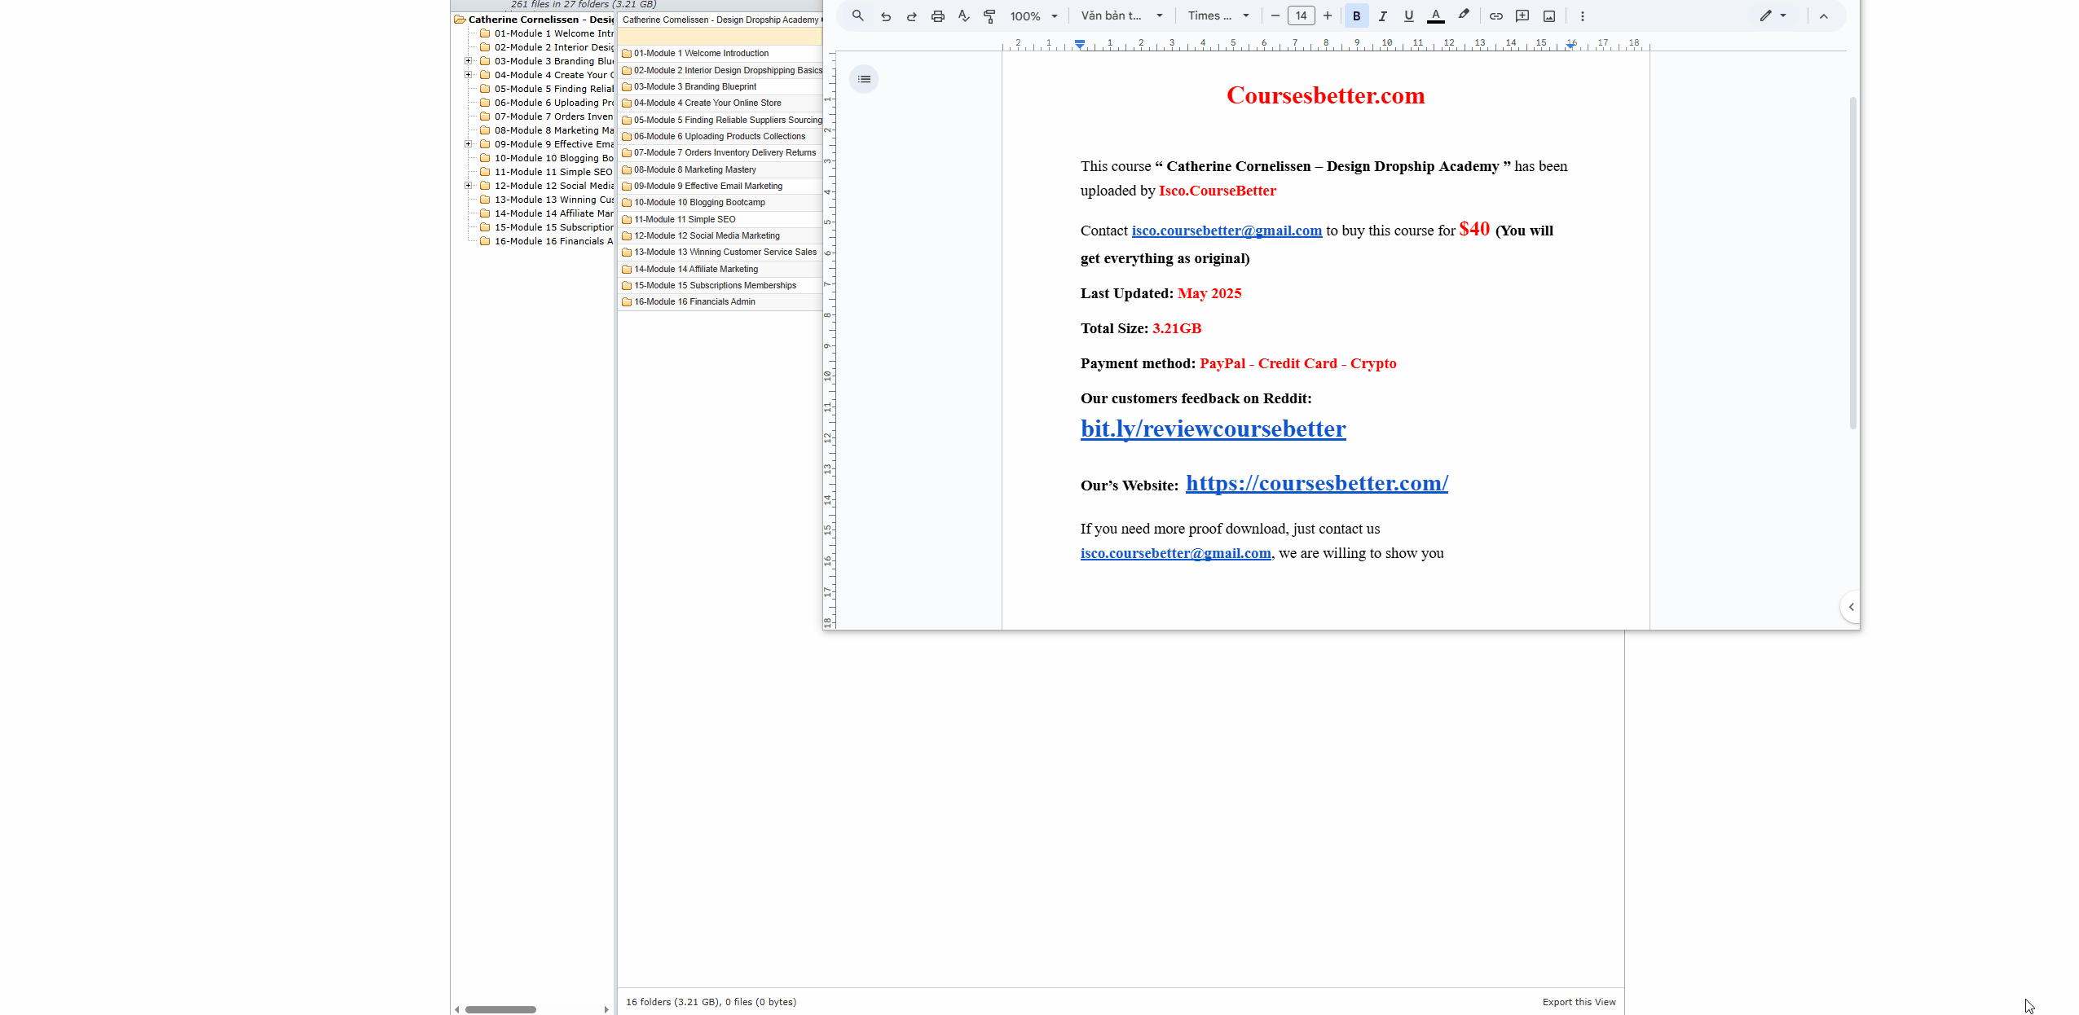2079x1015 pixels.
Task: Redo the last action
Action: (911, 15)
